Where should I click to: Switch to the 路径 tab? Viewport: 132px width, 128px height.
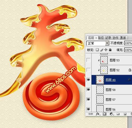pyautogui.click(x=101, y=38)
